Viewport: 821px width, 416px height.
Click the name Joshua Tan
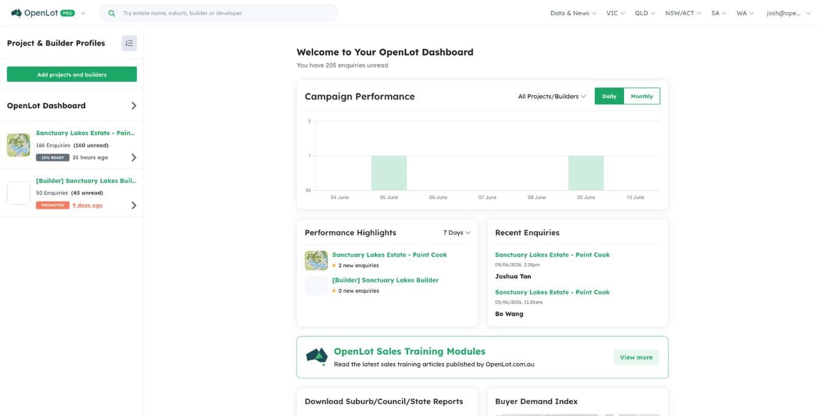(513, 276)
